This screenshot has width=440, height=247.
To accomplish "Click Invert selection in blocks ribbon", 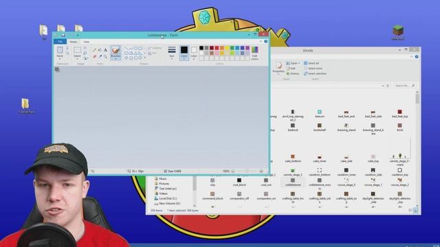I will pos(315,73).
